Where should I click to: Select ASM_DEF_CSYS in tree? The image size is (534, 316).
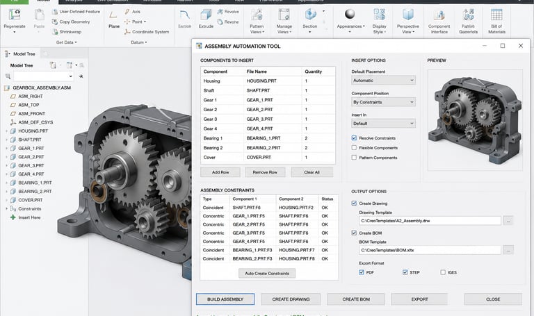coord(32,122)
